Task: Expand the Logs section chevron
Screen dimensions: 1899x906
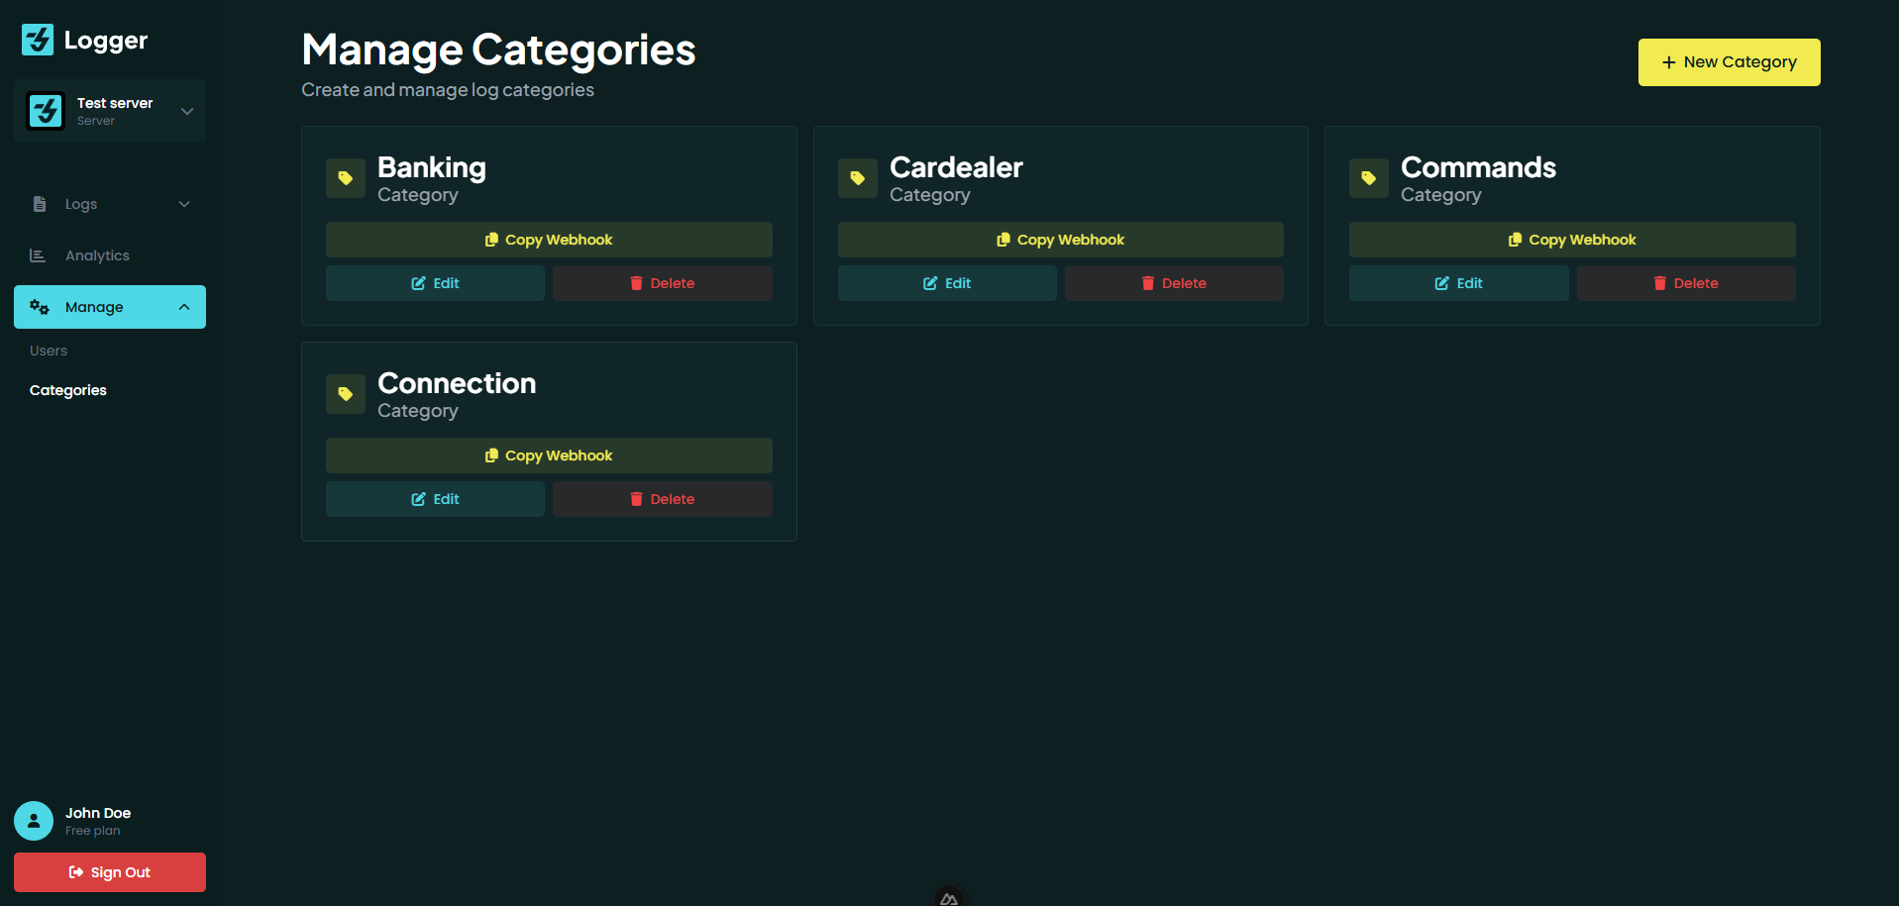Action: click(x=184, y=204)
